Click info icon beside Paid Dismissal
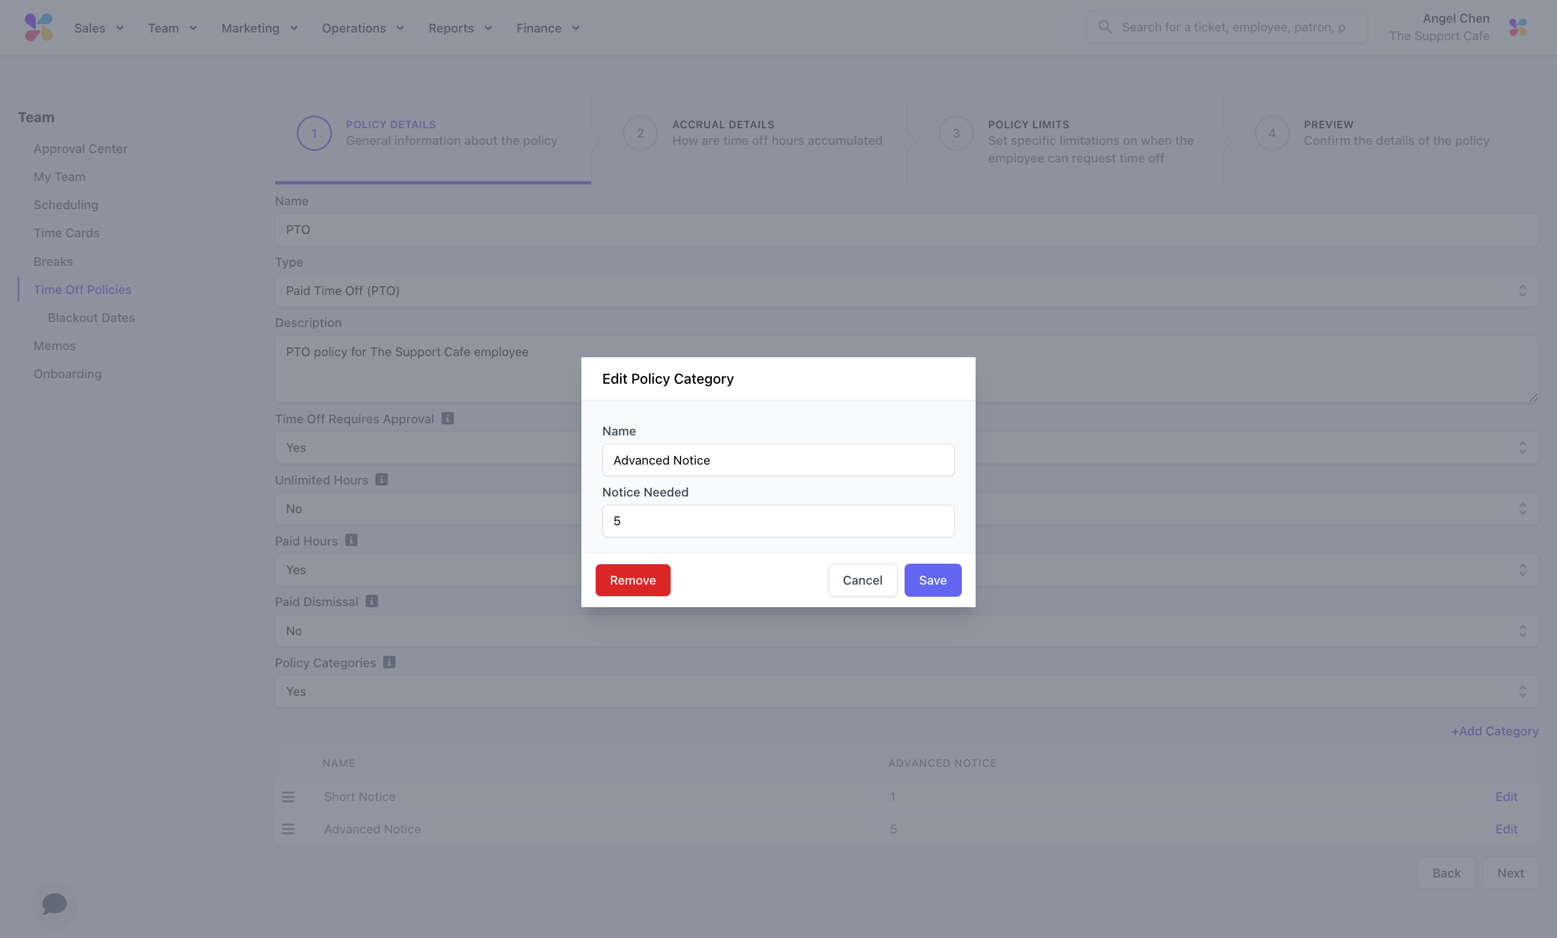 [372, 601]
